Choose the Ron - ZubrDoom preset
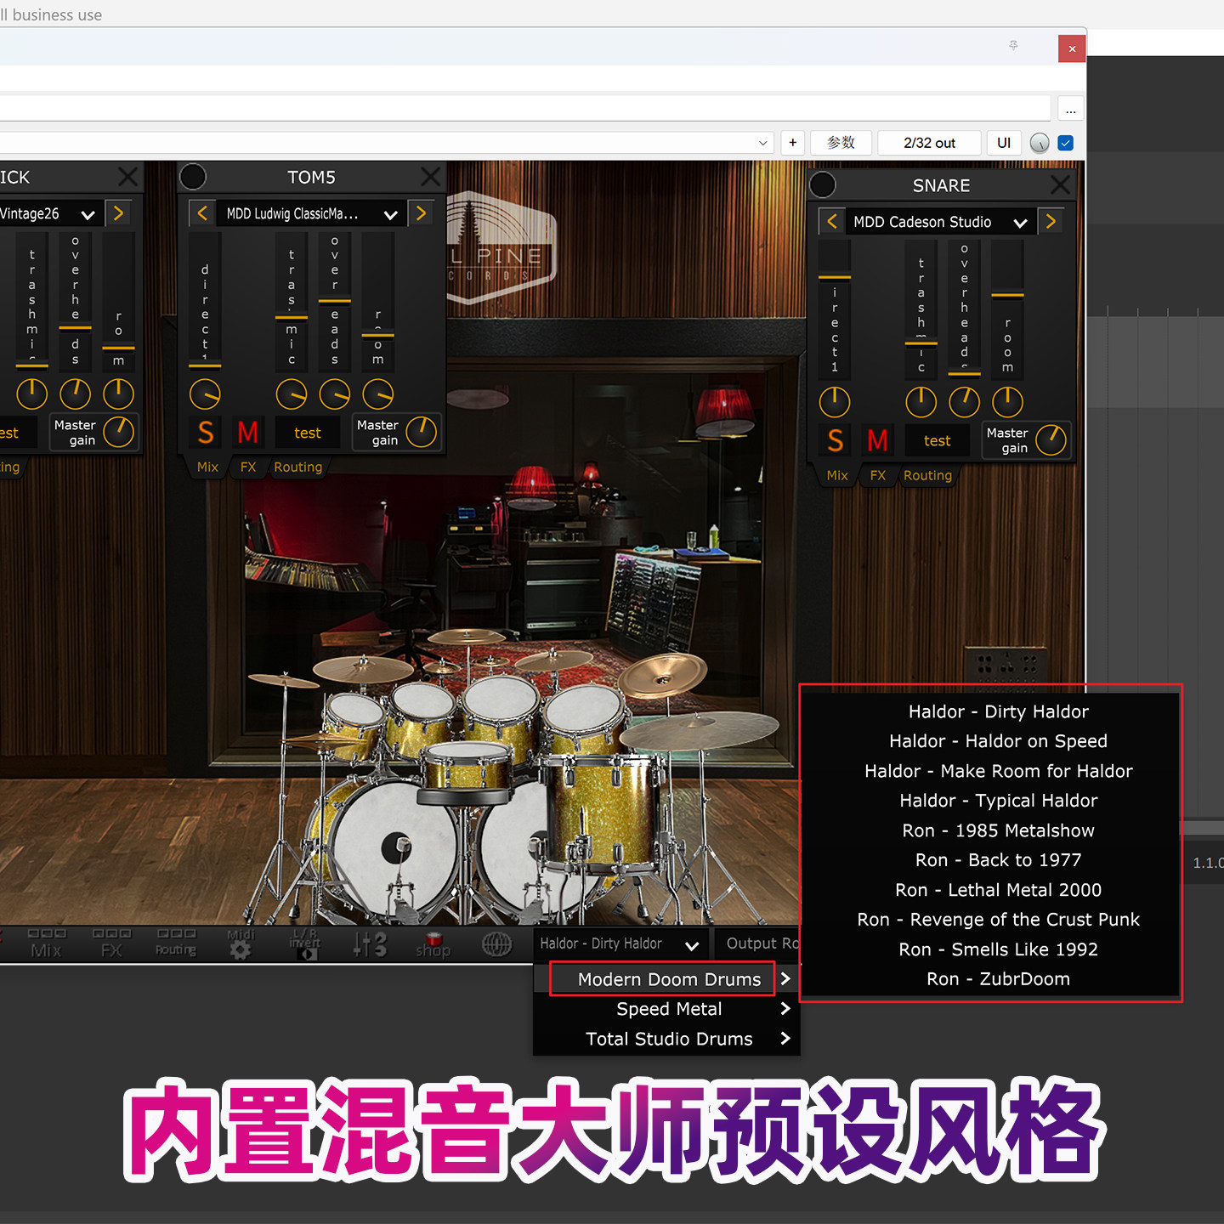 [x=998, y=979]
